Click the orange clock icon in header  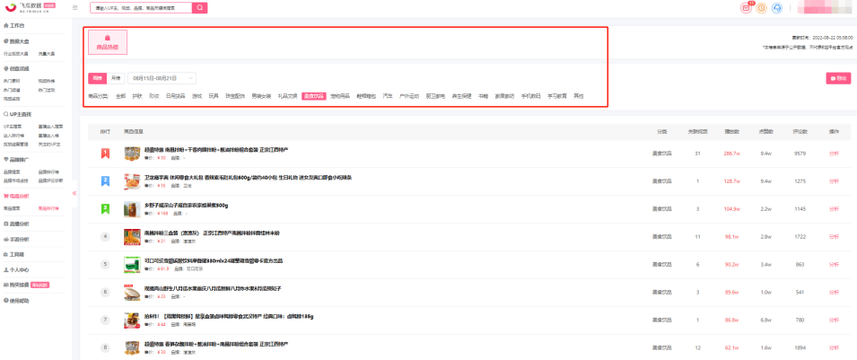[x=762, y=8]
